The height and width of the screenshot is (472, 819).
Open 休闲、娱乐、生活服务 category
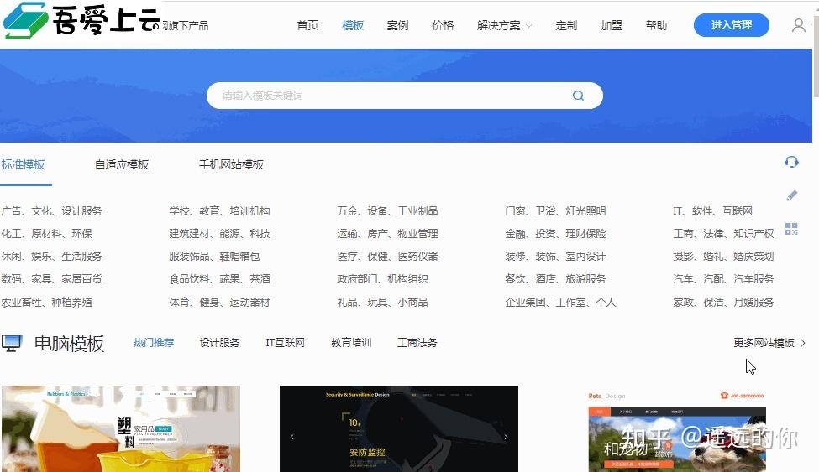click(51, 257)
